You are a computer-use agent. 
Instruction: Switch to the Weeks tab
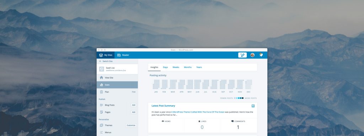click(x=176, y=67)
